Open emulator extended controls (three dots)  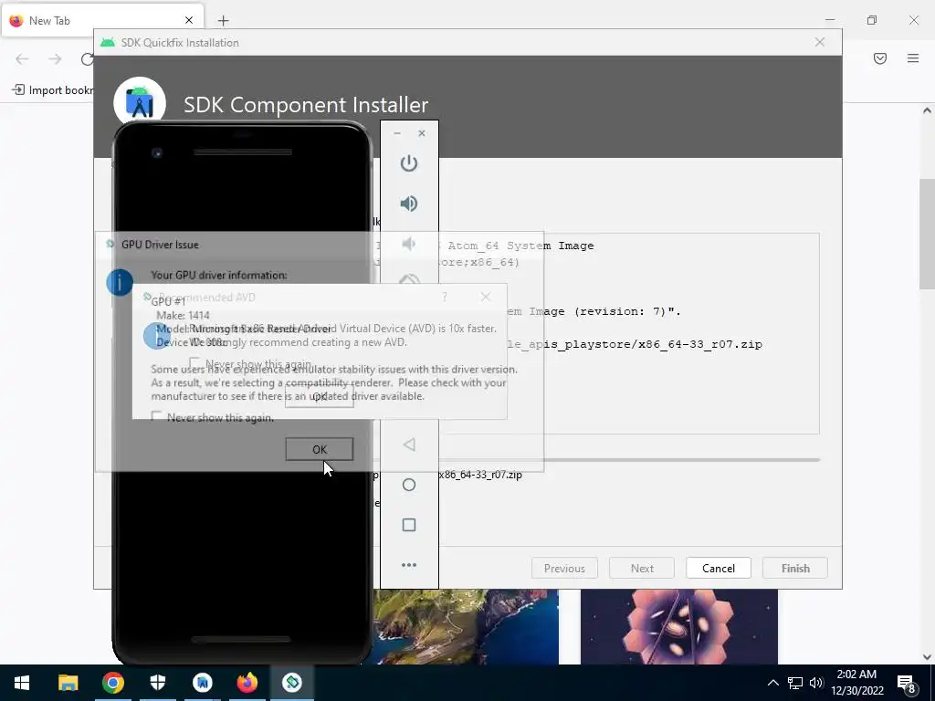pyautogui.click(x=408, y=564)
